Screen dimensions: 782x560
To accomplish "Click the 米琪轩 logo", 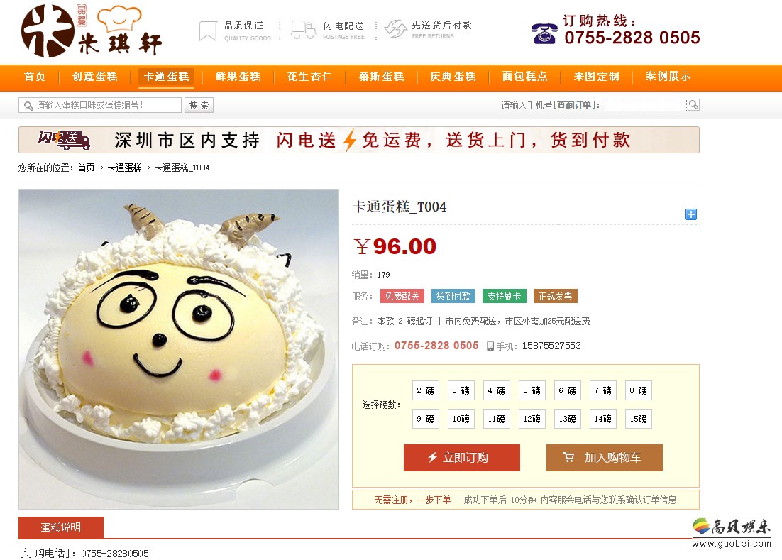I will pos(92,31).
